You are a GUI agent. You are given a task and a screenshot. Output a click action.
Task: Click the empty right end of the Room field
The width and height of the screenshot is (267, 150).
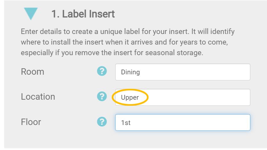click(237, 72)
